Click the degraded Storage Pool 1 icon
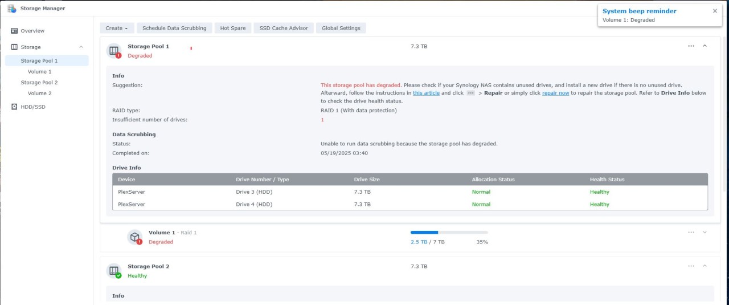Viewport: 729px width, 305px height. pyautogui.click(x=114, y=51)
